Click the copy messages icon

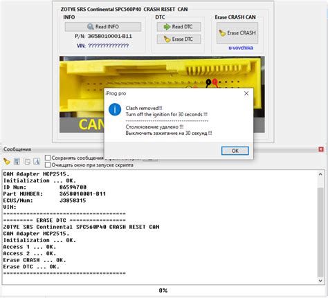point(27,161)
